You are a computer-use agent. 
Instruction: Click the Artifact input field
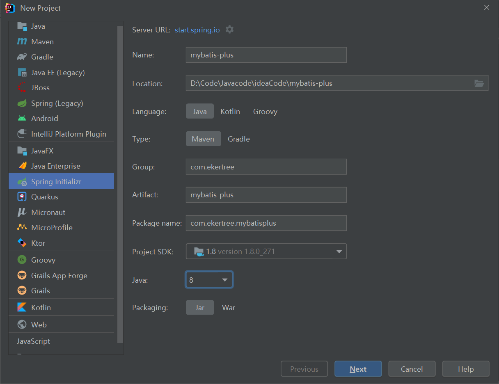[266, 195]
